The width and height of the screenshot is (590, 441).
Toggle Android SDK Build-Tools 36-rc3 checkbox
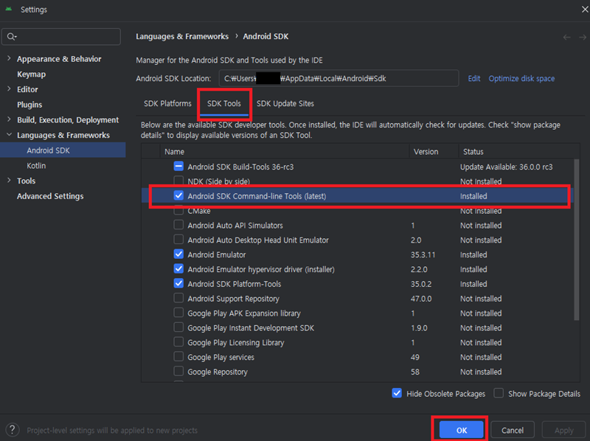tap(178, 167)
